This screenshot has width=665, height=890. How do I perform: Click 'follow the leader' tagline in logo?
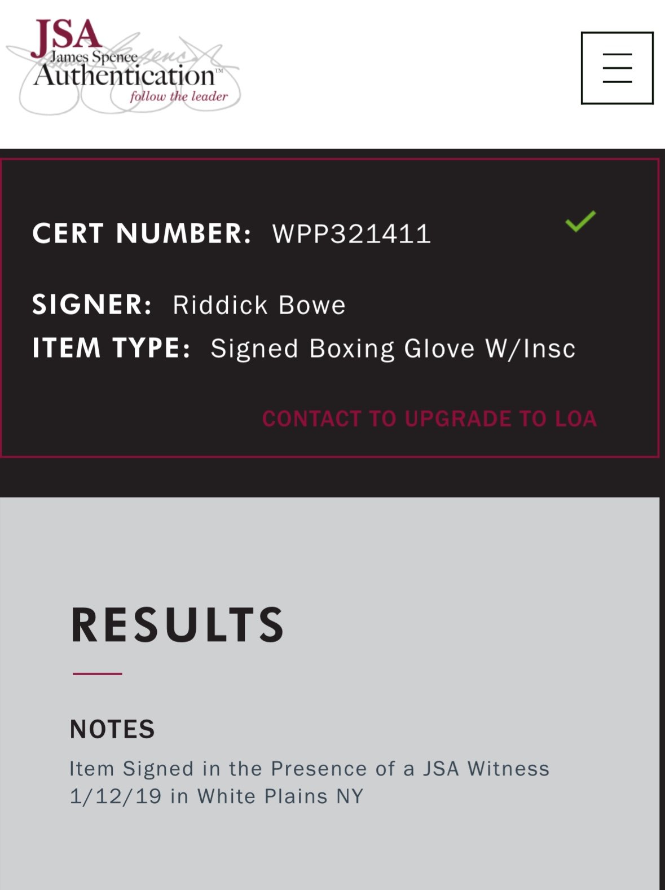pyautogui.click(x=179, y=96)
